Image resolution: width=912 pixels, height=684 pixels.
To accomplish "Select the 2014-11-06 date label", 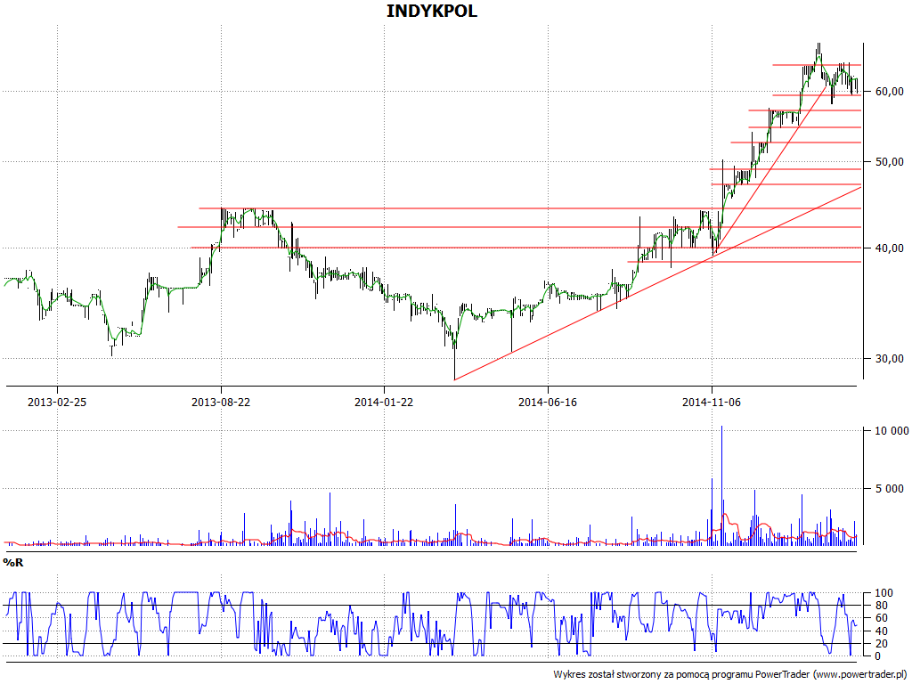I will click(712, 402).
